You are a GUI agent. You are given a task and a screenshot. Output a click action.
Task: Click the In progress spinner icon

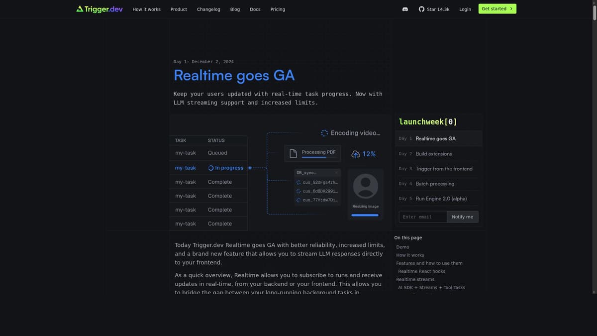pyautogui.click(x=211, y=168)
